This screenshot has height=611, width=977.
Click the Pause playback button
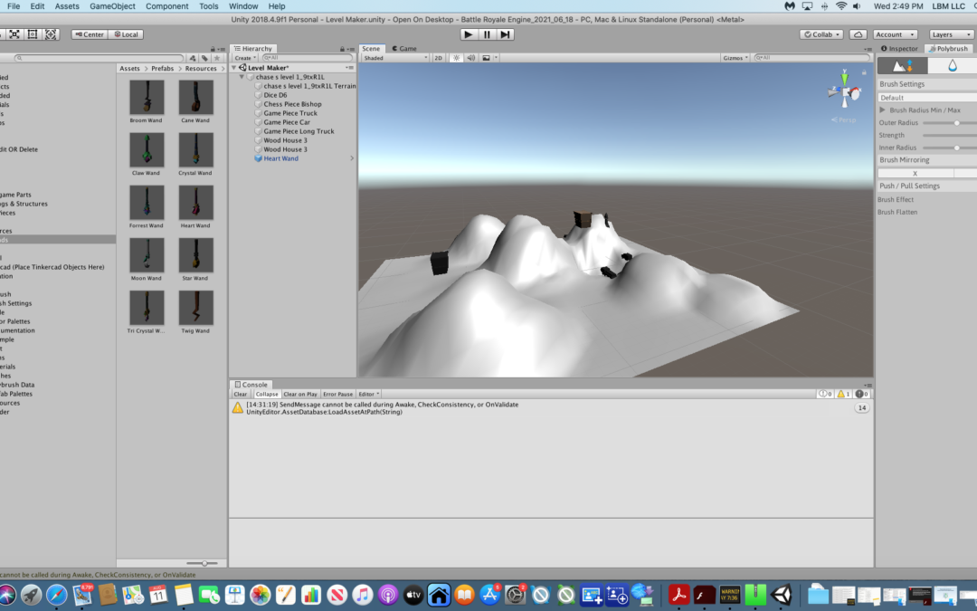(x=487, y=34)
